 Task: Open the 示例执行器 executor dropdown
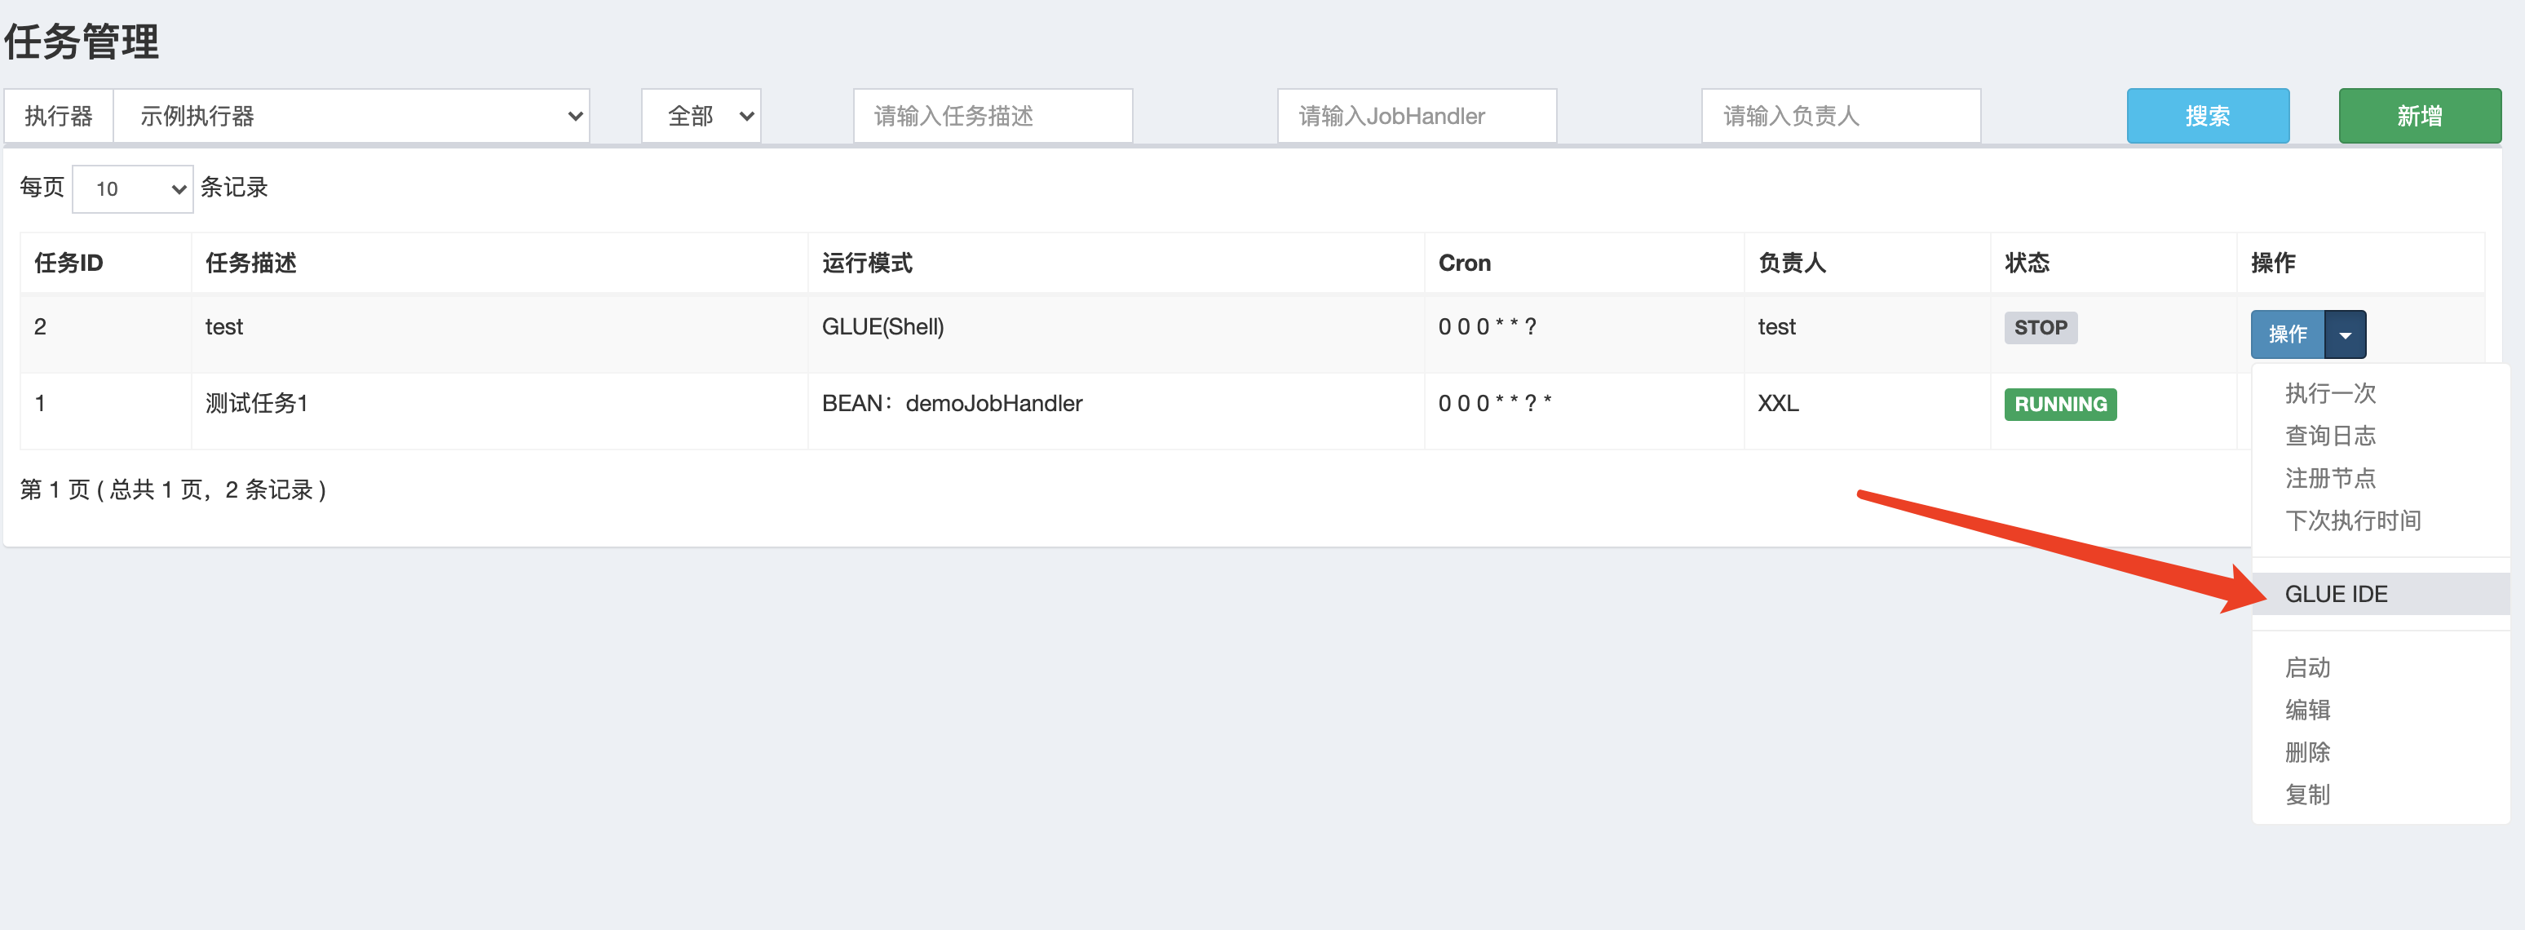pyautogui.click(x=351, y=116)
